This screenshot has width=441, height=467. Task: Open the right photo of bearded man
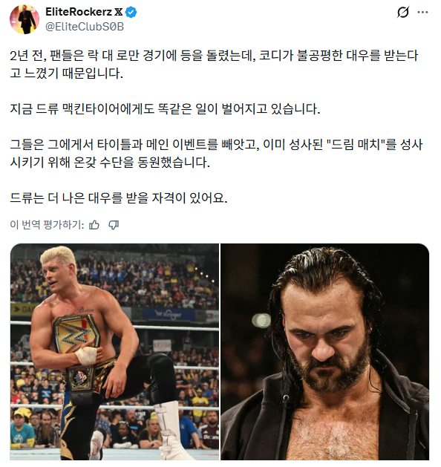pos(325,352)
